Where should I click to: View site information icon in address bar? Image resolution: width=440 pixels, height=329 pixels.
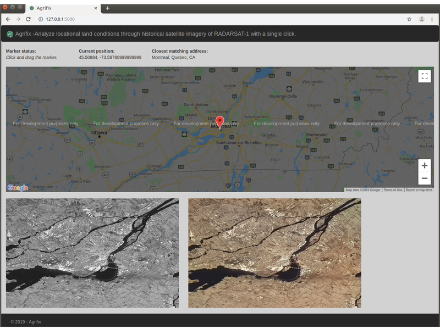(41, 19)
